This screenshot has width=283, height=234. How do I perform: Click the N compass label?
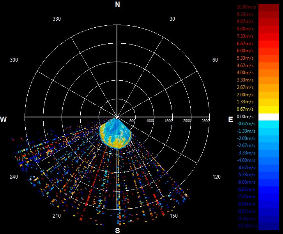[117, 4]
